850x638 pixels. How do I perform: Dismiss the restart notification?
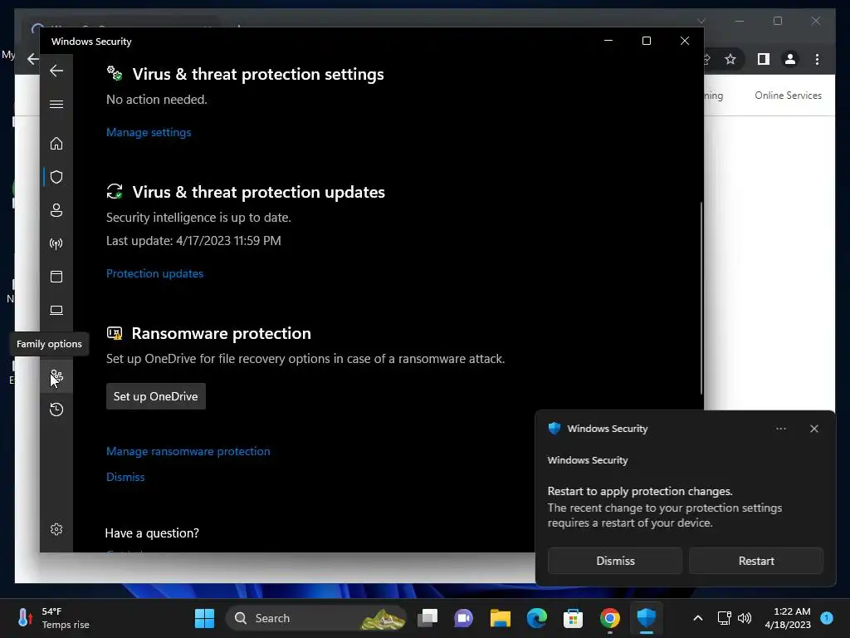pyautogui.click(x=615, y=561)
